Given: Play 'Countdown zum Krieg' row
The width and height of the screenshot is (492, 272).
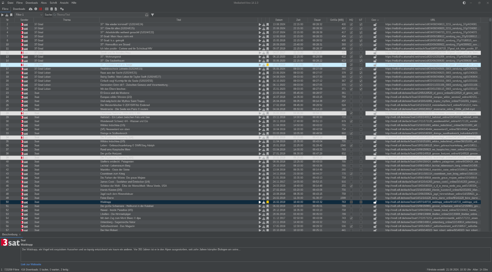Looking at the screenshot, I should click(x=260, y=174).
